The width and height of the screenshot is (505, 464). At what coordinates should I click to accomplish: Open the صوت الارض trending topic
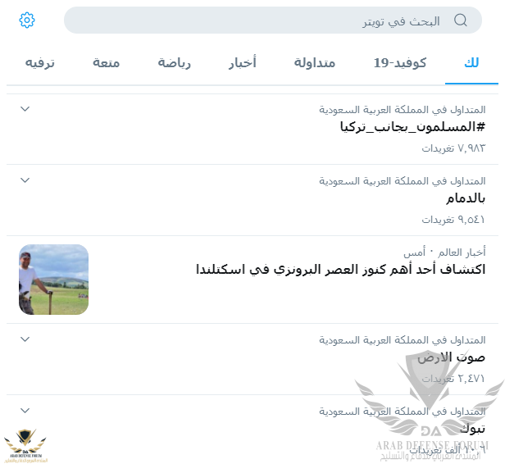click(451, 357)
